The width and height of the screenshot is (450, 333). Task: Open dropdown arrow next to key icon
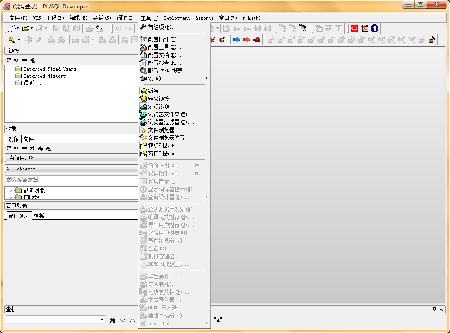click(19, 40)
